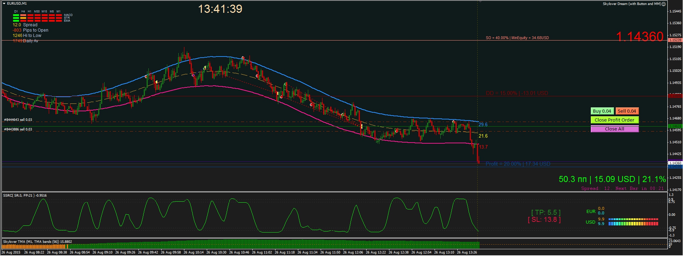Click the EUR currency strength label
Viewport: 683px width, 256px height.
click(591, 211)
